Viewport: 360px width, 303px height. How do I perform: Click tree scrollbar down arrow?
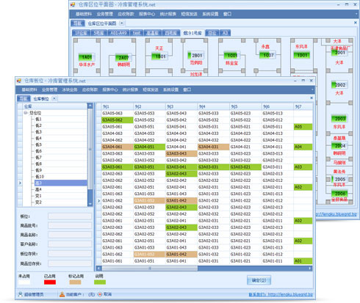point(90,203)
